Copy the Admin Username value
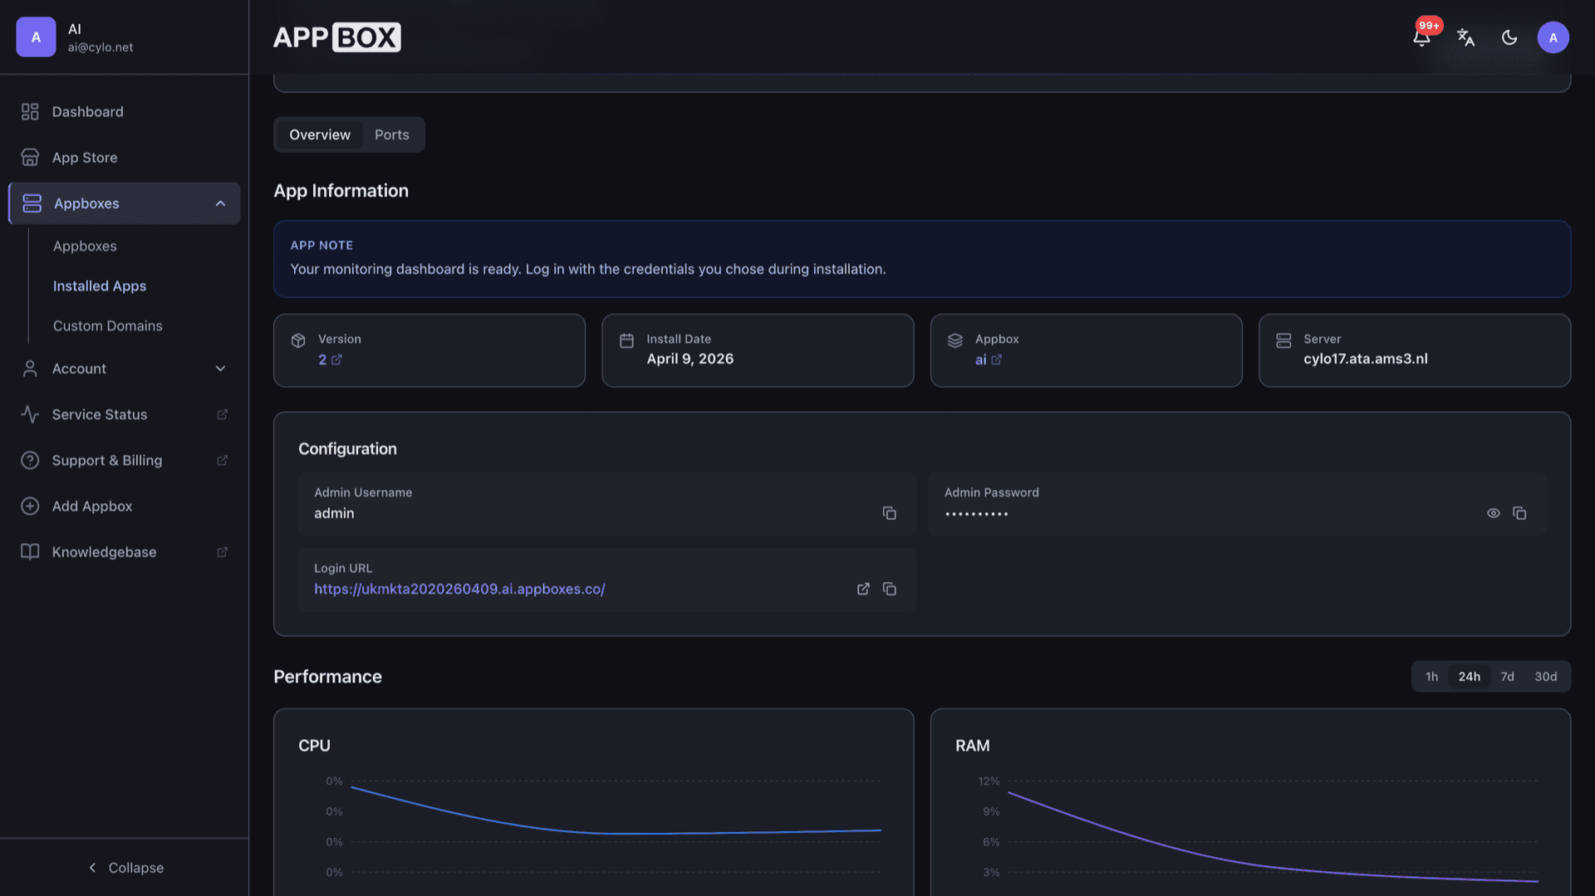This screenshot has width=1595, height=896. 889,513
